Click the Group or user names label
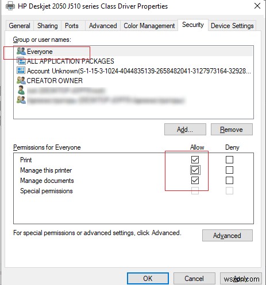Viewport: 266px width, 285px height. coord(42,40)
